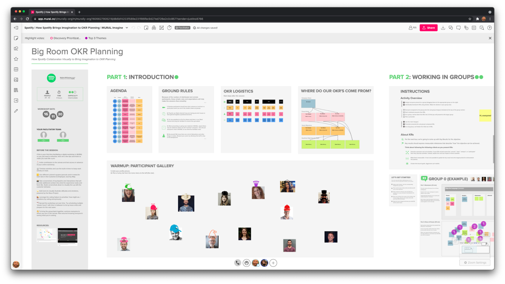
Task: Click the All changes saved status
Action: 205,28
